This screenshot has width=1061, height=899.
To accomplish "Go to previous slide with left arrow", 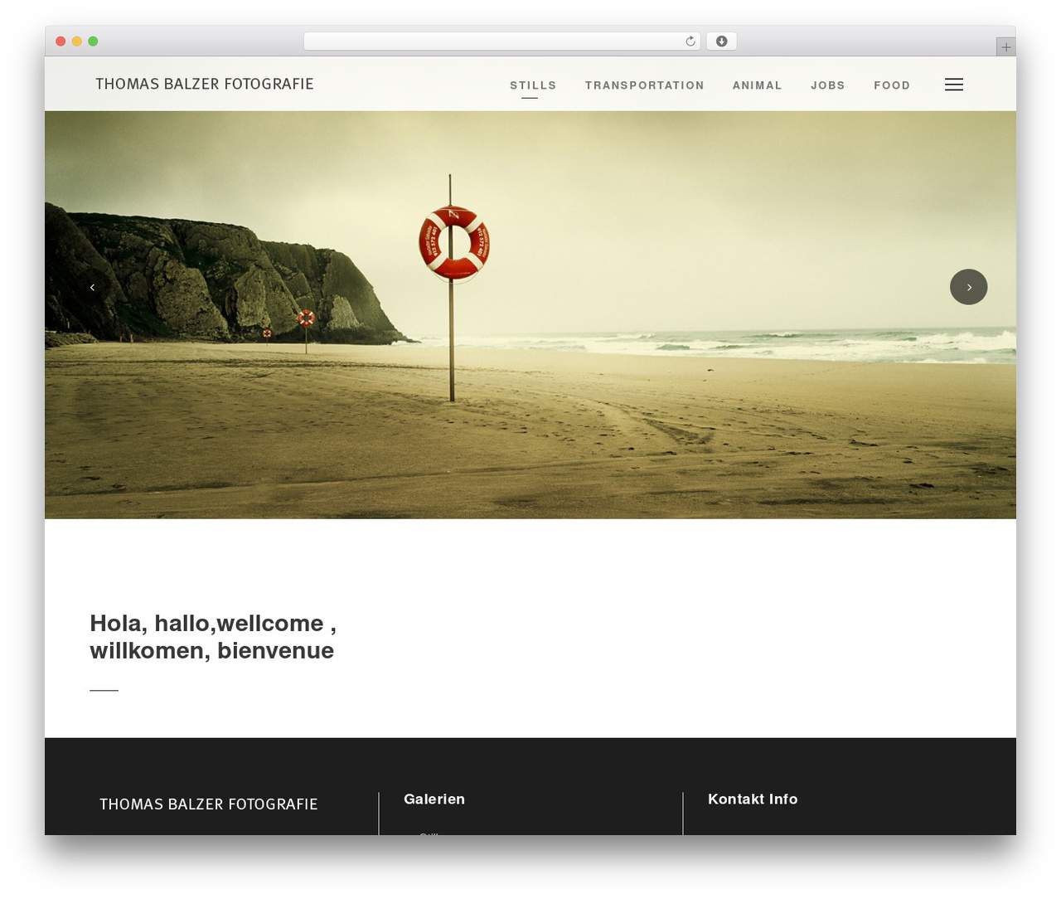I will (92, 287).
